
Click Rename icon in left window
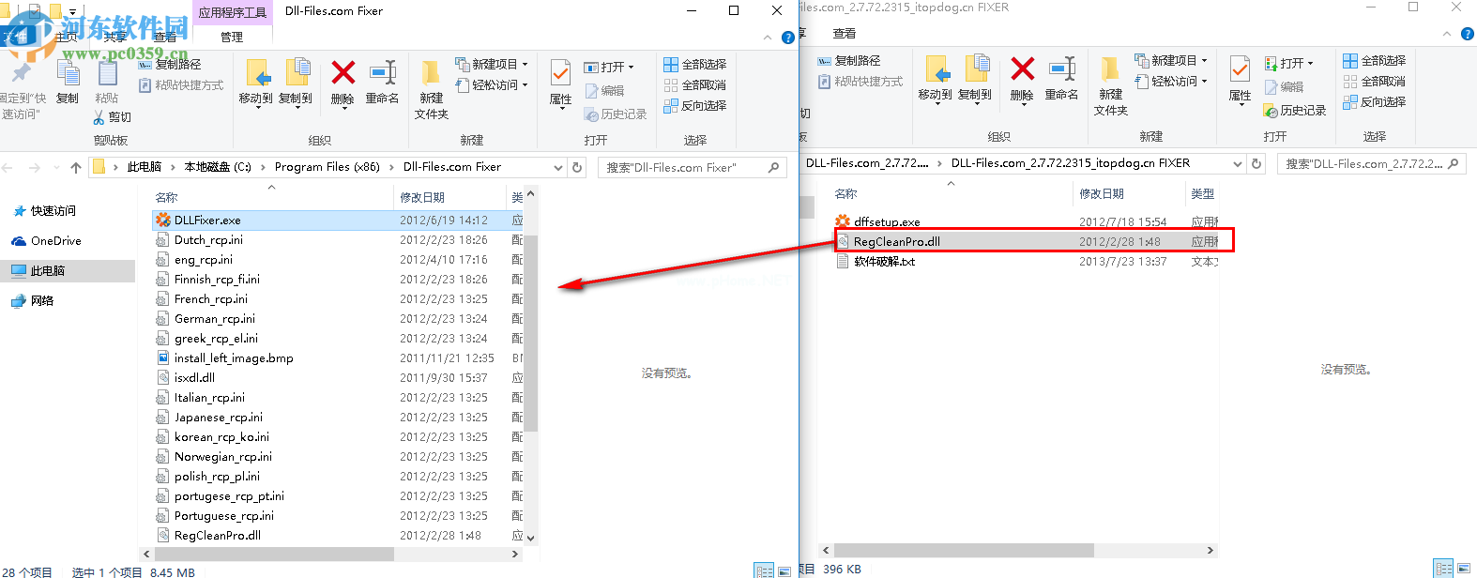click(x=382, y=82)
